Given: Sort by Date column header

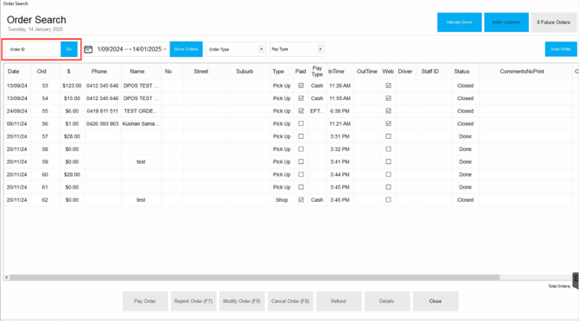Looking at the screenshot, I should pyautogui.click(x=13, y=72).
